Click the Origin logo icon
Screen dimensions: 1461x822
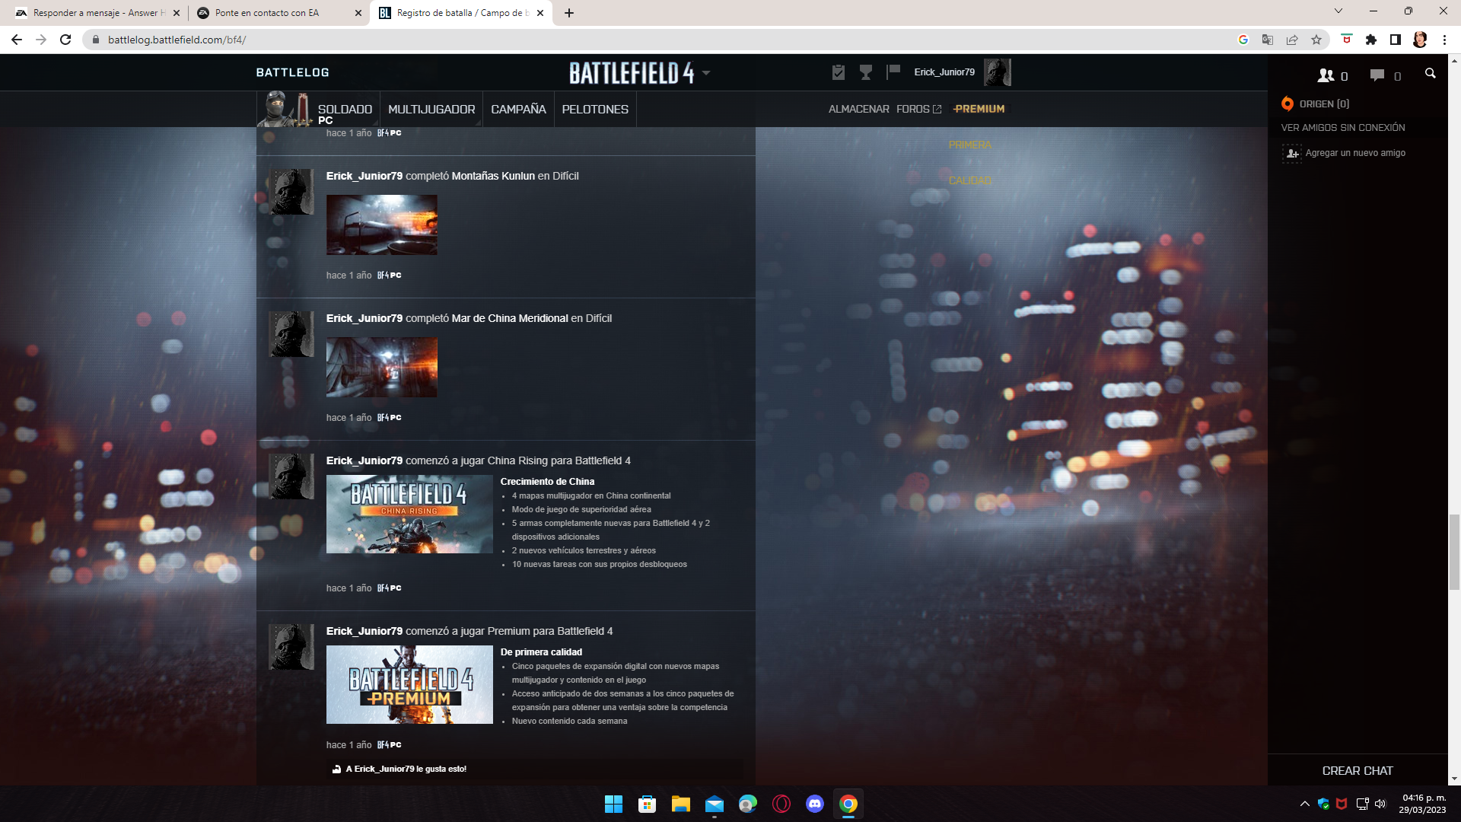[1288, 104]
